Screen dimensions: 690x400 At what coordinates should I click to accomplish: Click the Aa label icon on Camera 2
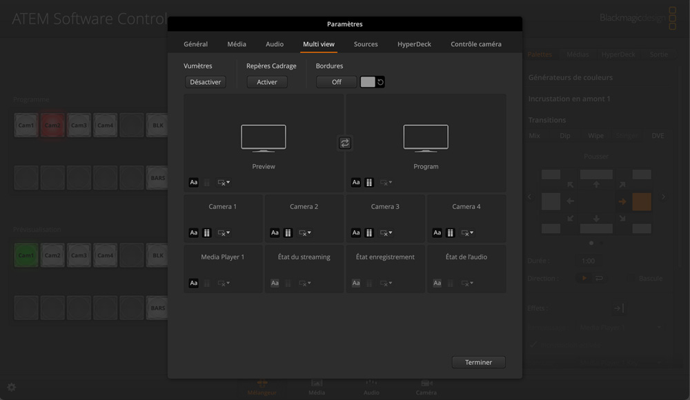(x=275, y=233)
